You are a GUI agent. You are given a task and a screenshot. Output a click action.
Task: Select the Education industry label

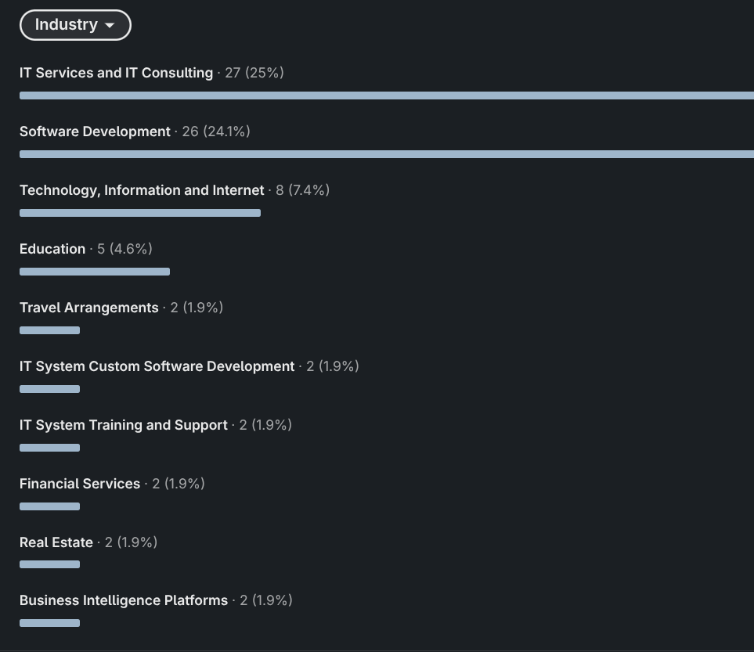click(x=52, y=249)
